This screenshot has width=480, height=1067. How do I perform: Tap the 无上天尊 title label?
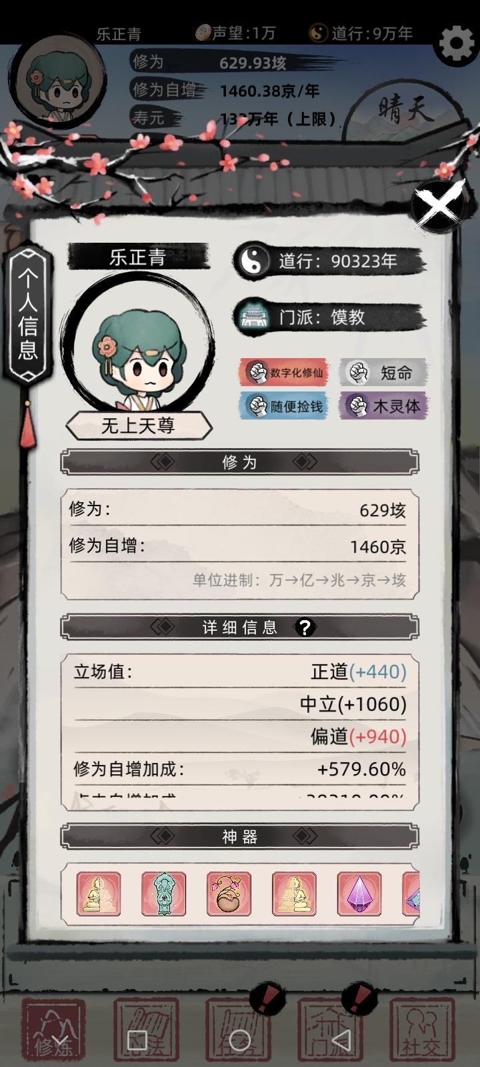pyautogui.click(x=138, y=425)
